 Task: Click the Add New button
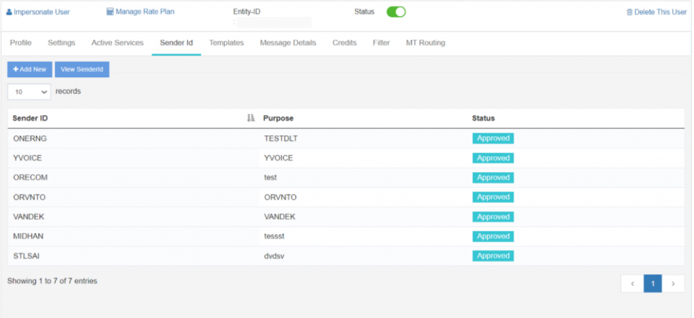tap(29, 69)
